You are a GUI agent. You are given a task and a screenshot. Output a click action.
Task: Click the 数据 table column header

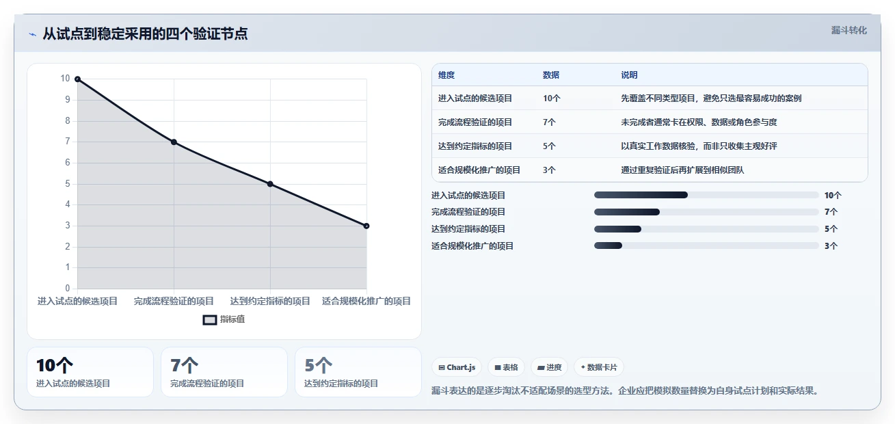[551, 75]
